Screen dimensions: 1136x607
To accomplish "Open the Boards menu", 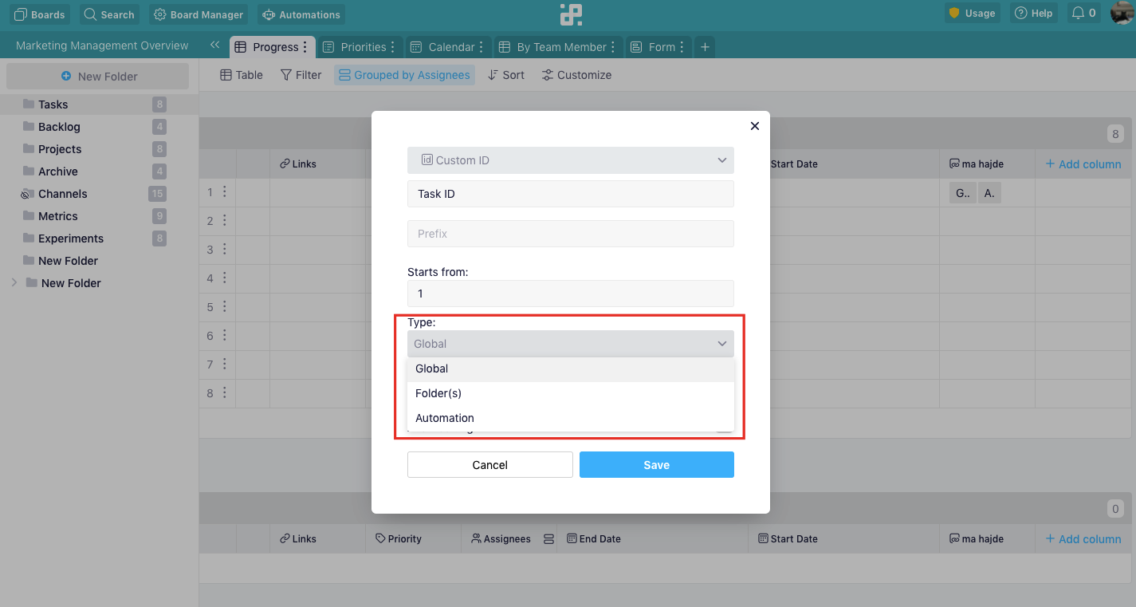I will tap(40, 14).
